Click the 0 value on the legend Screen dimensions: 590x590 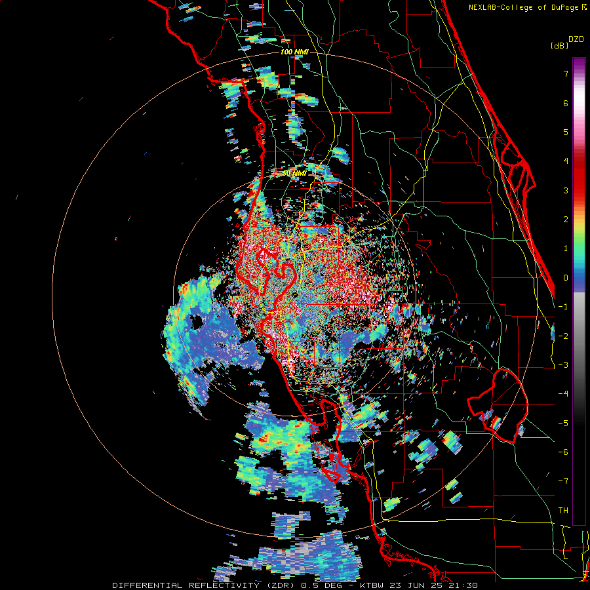coord(566,278)
